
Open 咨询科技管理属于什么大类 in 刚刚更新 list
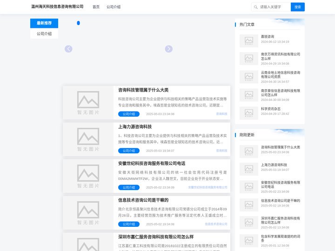pyautogui.click(x=280, y=147)
